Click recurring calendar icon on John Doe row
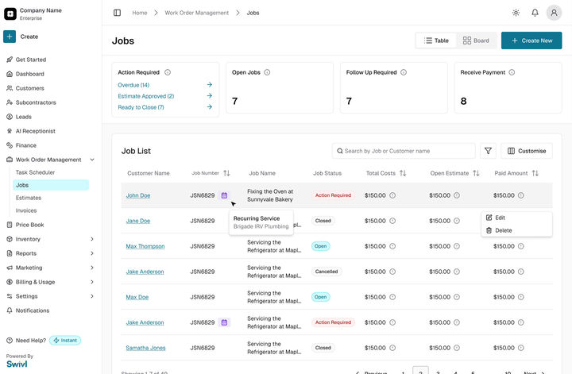This screenshot has height=374, width=572. (224, 195)
